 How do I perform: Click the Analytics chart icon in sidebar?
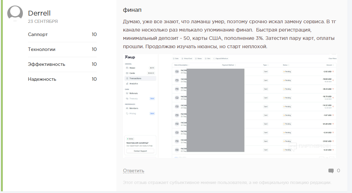point(127,84)
